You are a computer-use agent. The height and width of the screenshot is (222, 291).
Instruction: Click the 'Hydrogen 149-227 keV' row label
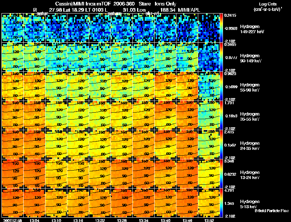(x=252, y=29)
